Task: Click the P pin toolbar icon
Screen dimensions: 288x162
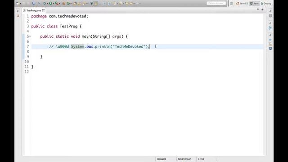Action: (91, 3)
